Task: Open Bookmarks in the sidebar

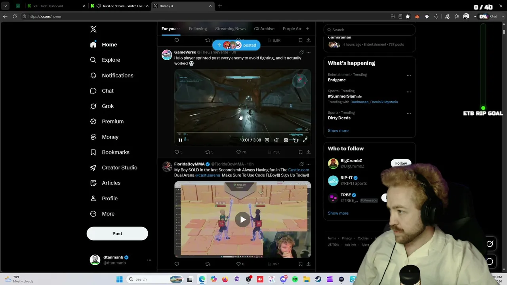Action: tap(110, 152)
